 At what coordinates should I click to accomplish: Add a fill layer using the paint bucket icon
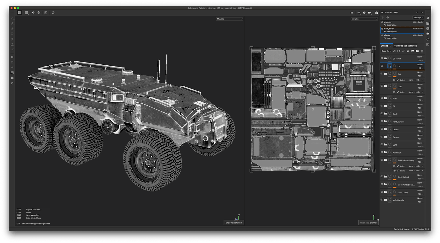point(408,51)
